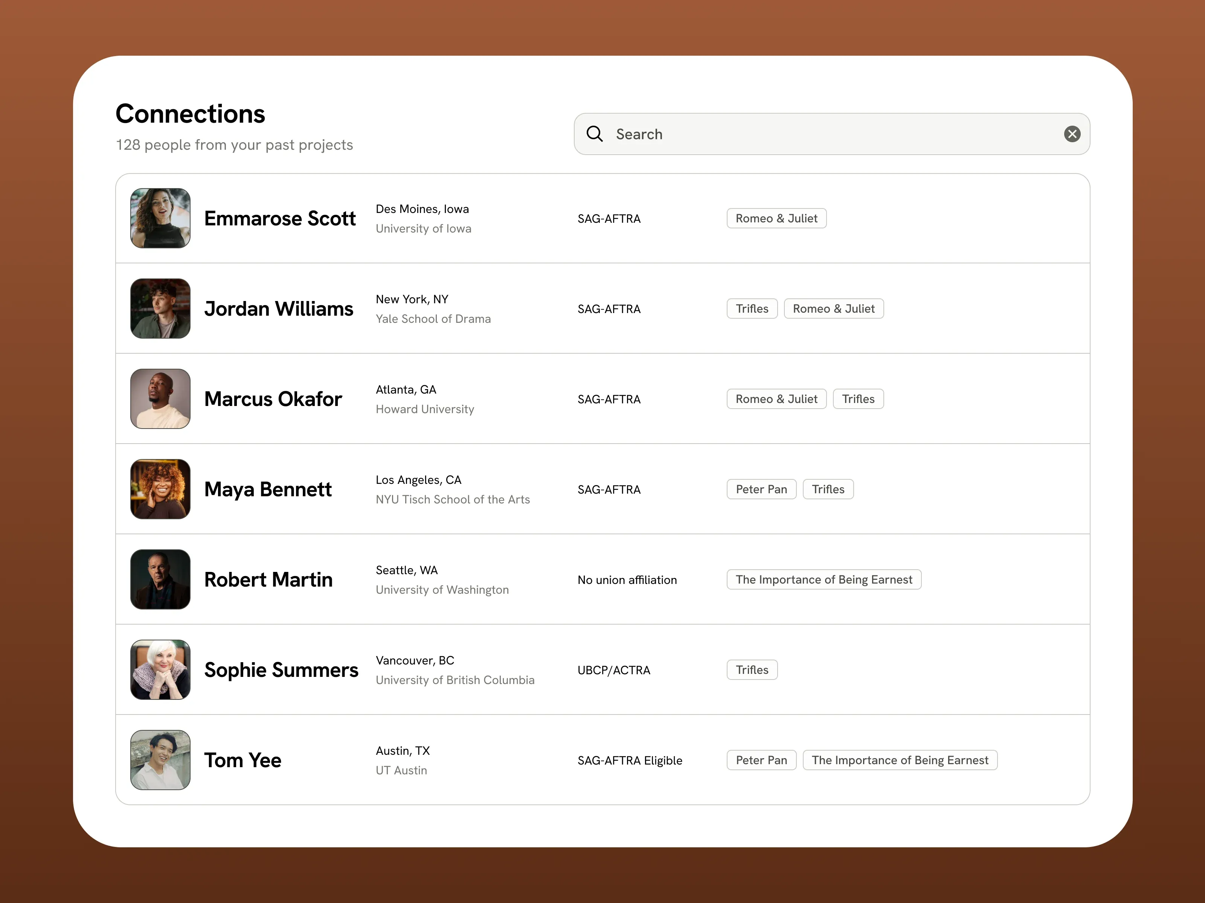Click Romeo & Juliet tag for Emmarose Scott
1205x903 pixels.
click(x=776, y=218)
